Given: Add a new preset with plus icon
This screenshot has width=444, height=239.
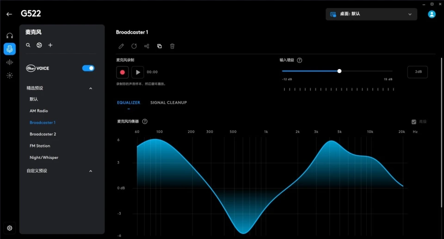Looking at the screenshot, I should (x=50, y=45).
